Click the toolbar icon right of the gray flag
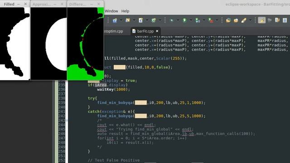Viewport: 290px width, 163px height. [x=277, y=20]
